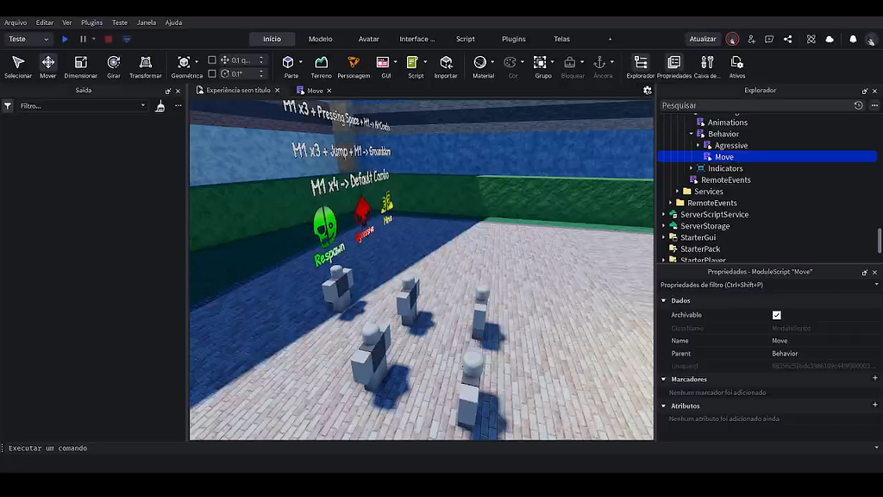Click the GUI insert icon
The width and height of the screenshot is (883, 497).
(383, 62)
